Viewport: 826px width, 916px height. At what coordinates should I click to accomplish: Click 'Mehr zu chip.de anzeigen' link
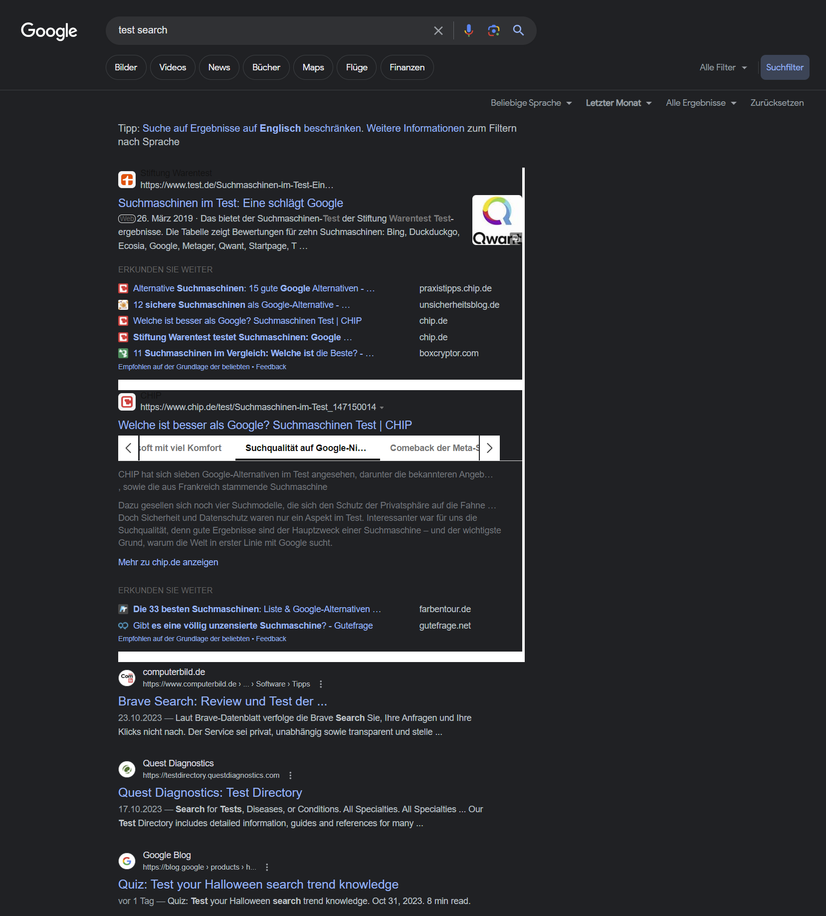click(168, 562)
